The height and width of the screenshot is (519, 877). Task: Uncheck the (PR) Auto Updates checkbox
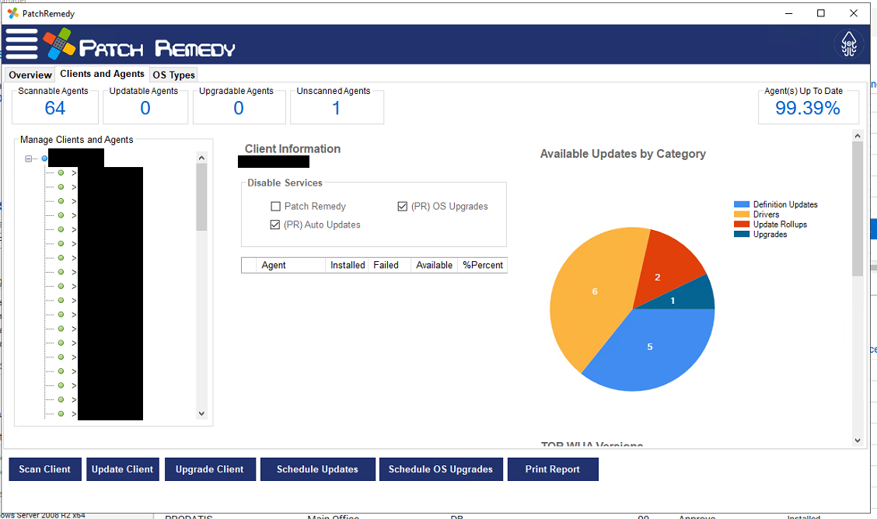pos(274,225)
